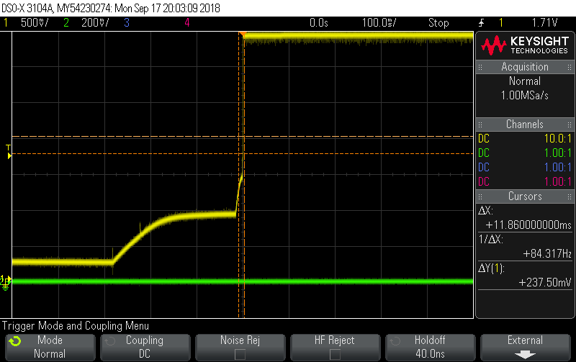
Task: Click the orange trigger time reference triangle
Action: [x=243, y=34]
